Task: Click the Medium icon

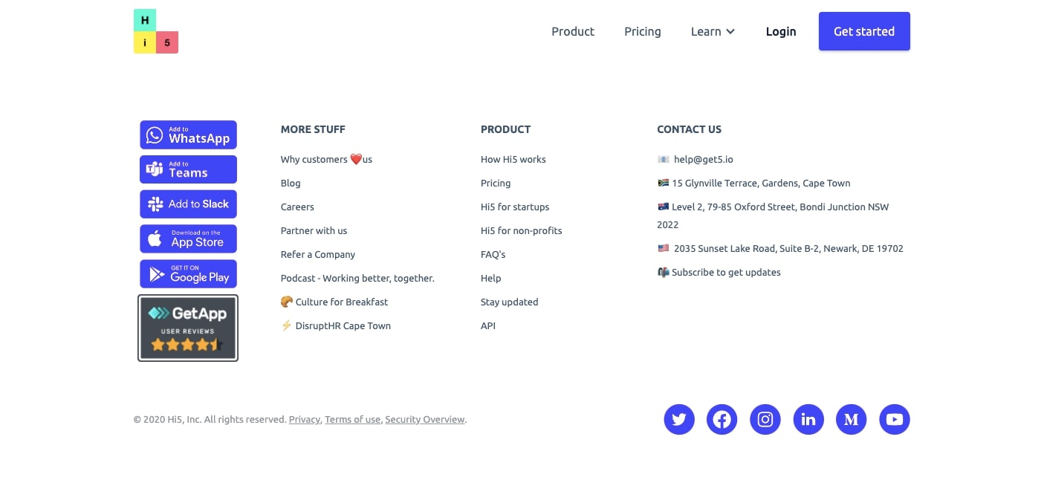Action: (x=852, y=420)
